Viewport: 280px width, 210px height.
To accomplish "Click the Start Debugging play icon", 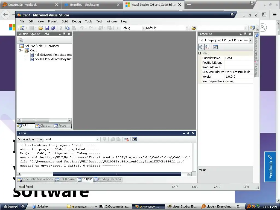I will (117, 28).
